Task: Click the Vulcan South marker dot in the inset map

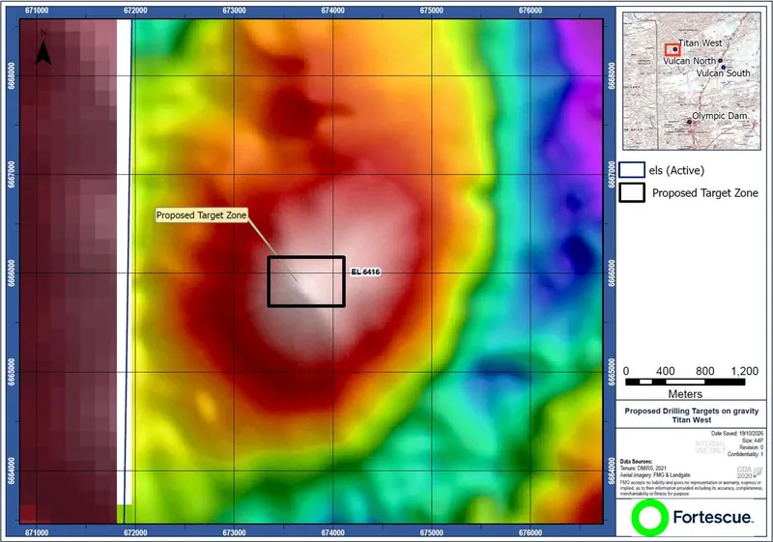Action: 723,67
